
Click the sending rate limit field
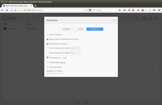coord(75,53)
